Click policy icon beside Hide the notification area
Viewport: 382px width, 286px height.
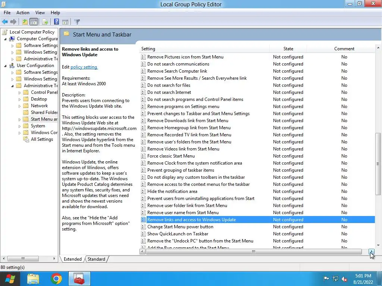coord(144,191)
